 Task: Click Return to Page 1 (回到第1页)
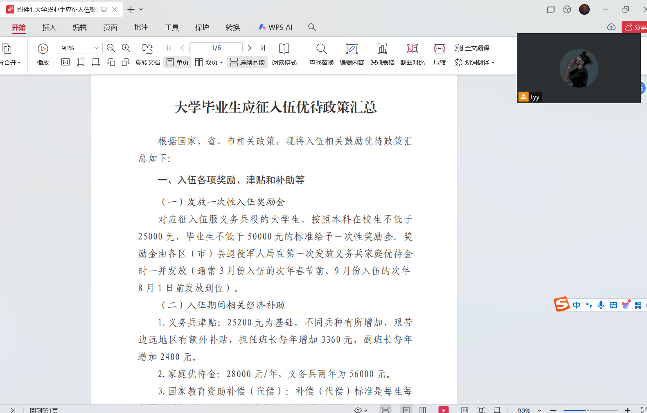(44, 410)
